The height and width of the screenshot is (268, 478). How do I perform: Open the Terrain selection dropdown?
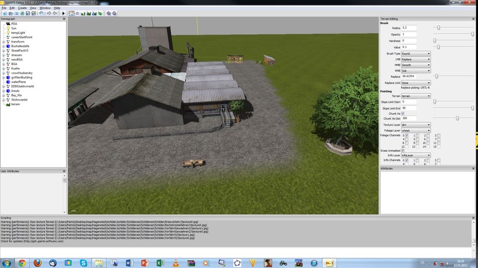[416, 96]
